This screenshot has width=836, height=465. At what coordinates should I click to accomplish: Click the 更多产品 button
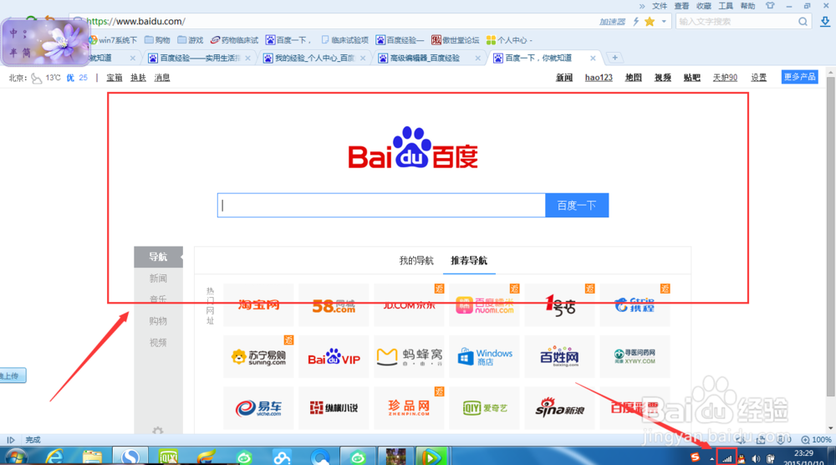pos(800,77)
